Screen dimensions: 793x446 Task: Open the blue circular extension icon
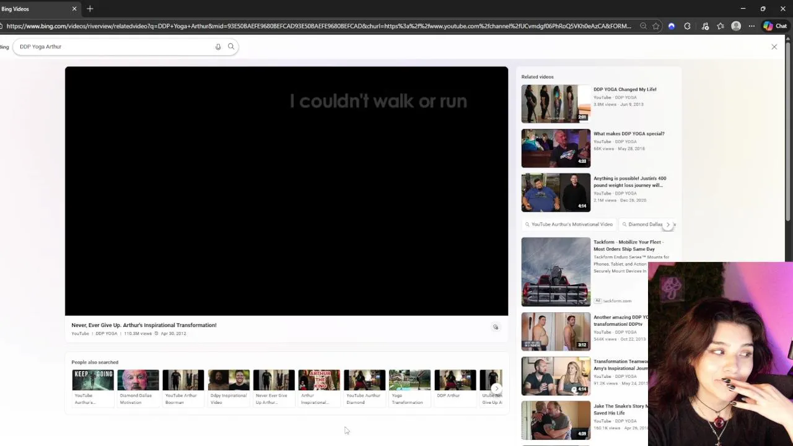click(672, 26)
